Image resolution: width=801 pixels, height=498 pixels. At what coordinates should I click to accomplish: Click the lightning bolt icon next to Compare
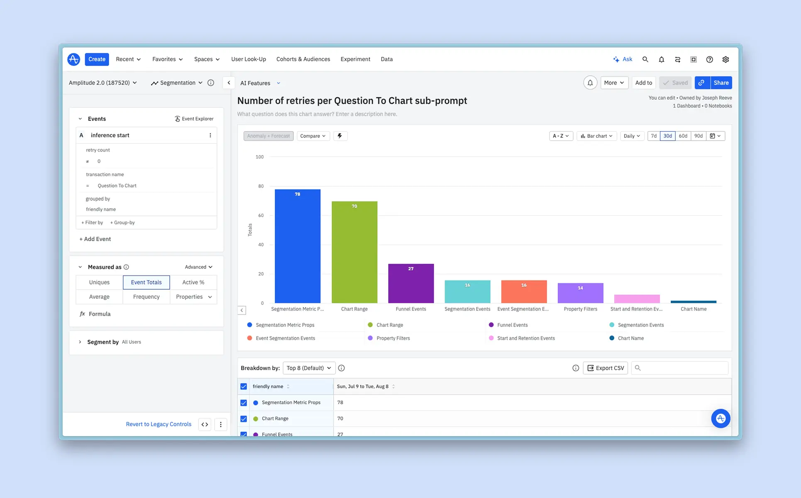[x=340, y=136]
